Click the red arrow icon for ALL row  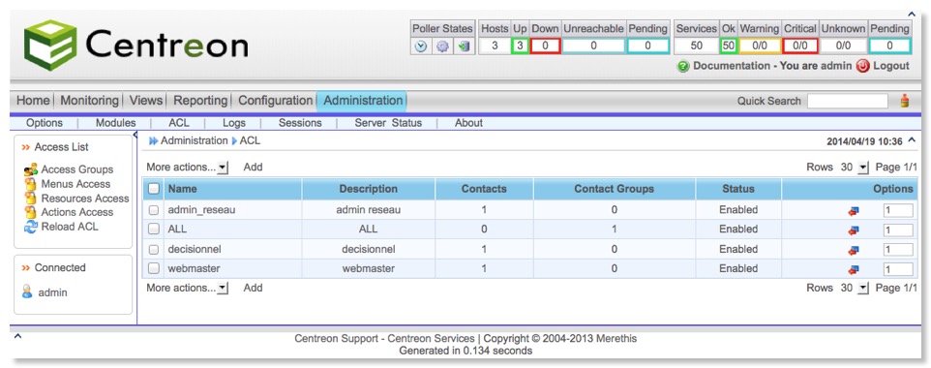point(854,230)
